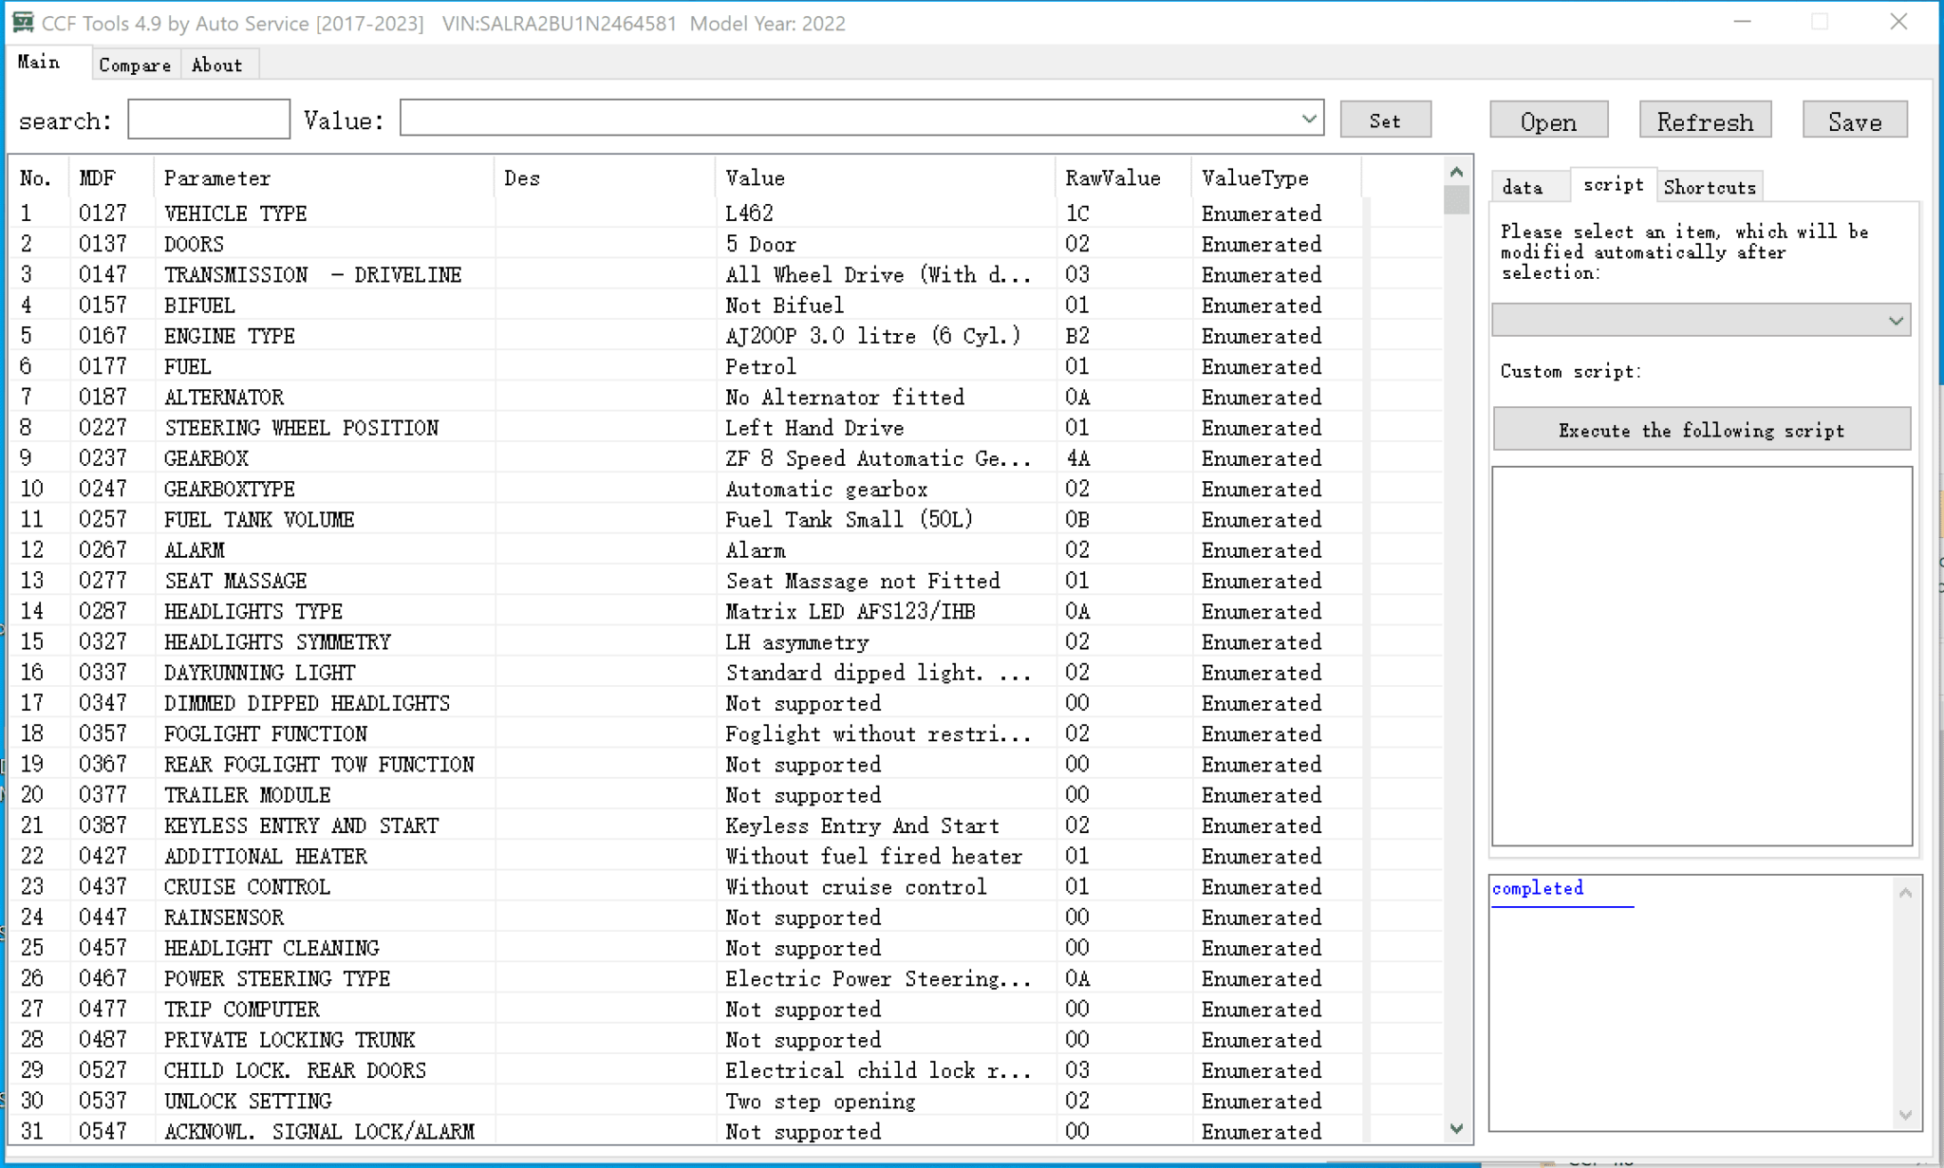Click the Open button
Viewport: 1944px width, 1168px height.
click(x=1547, y=120)
